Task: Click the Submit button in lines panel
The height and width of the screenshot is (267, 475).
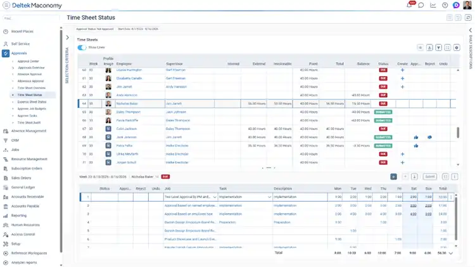Action: (430, 176)
